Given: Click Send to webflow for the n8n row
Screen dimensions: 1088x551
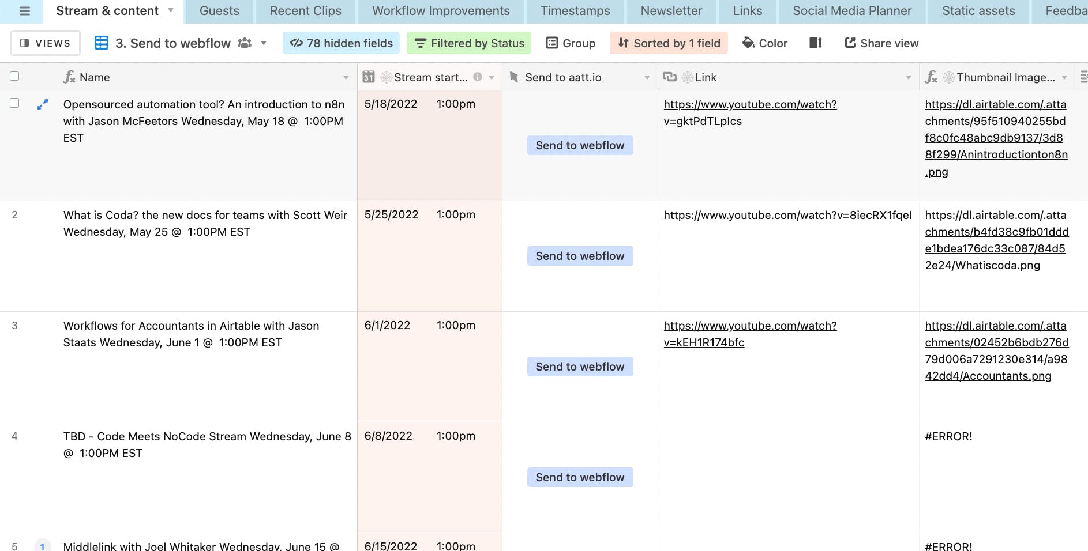Looking at the screenshot, I should [580, 145].
